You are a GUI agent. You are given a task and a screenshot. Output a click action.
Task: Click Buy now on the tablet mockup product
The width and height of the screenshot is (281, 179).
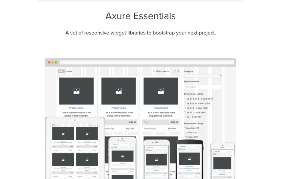click(x=70, y=150)
